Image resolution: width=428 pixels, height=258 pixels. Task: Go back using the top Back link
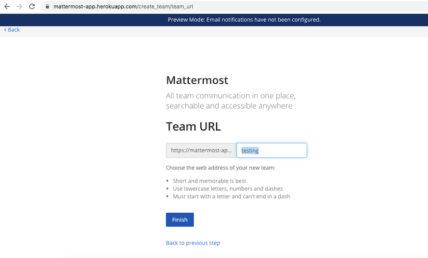click(12, 30)
